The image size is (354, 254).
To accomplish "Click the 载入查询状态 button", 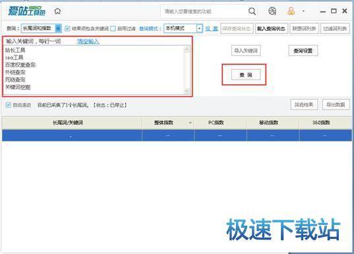I will 271,28.
